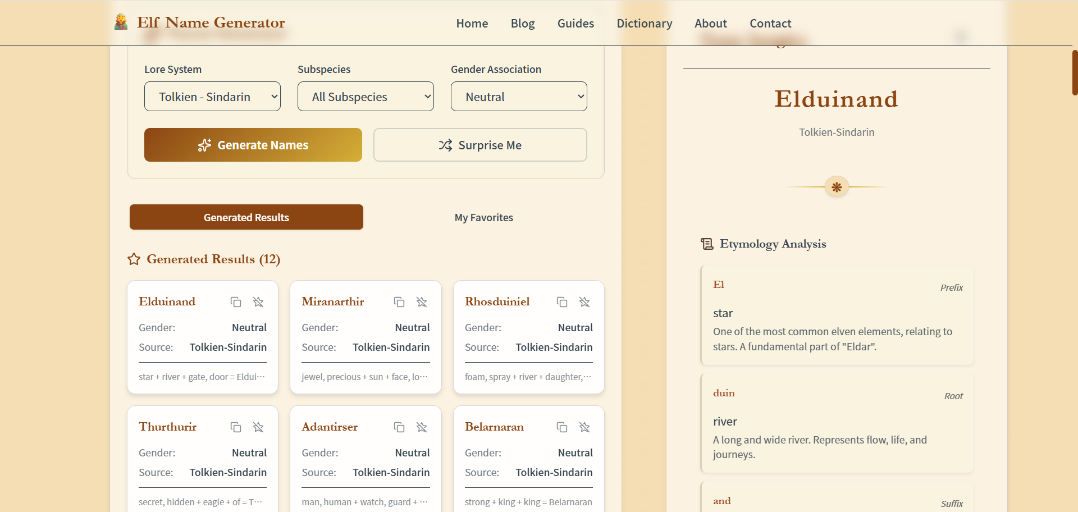Click 'man, human + watch, guard' line
This screenshot has width=1078, height=512.
click(365, 502)
